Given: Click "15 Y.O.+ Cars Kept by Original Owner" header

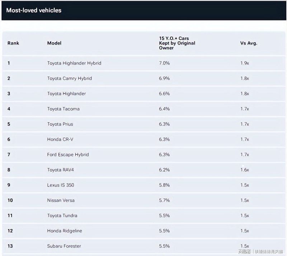Looking at the screenshot, I should click(x=177, y=43).
